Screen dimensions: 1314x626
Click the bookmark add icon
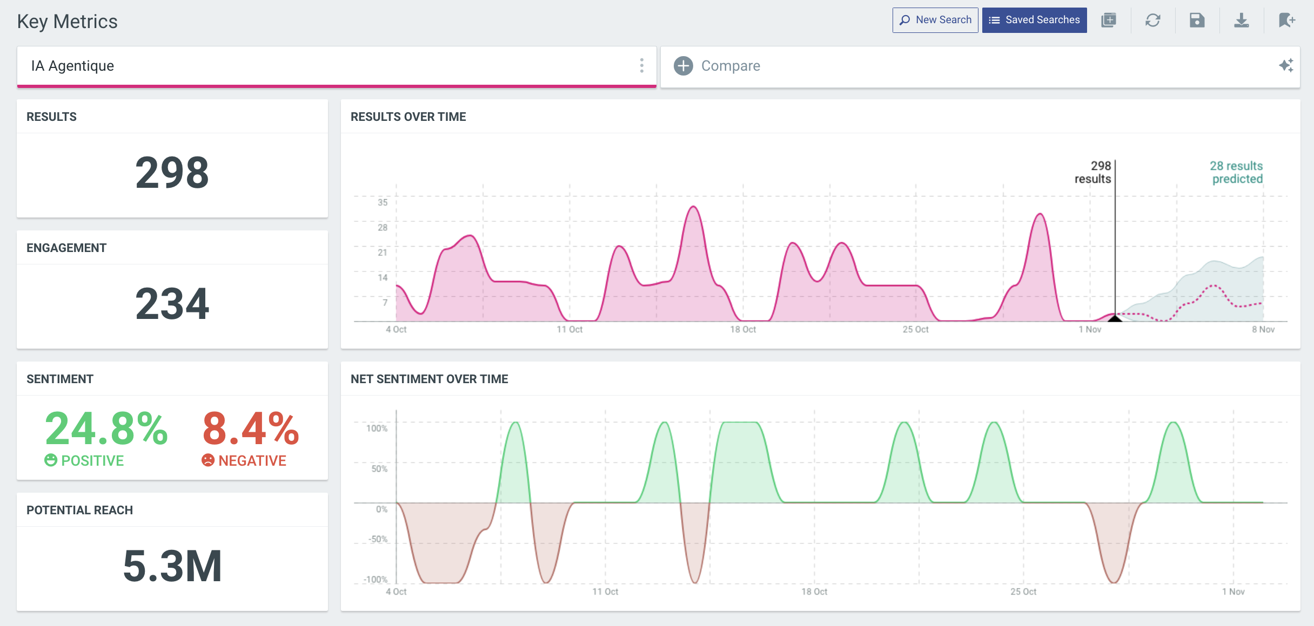pyautogui.click(x=1286, y=21)
